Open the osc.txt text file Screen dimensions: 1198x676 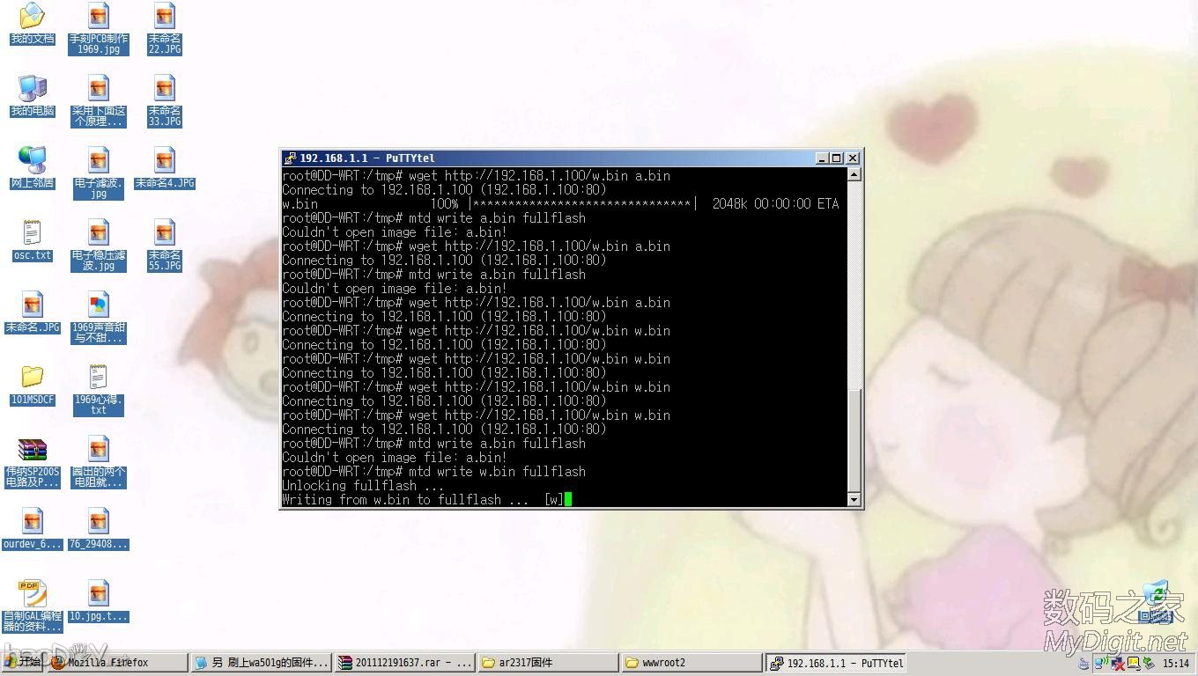pyautogui.click(x=32, y=232)
